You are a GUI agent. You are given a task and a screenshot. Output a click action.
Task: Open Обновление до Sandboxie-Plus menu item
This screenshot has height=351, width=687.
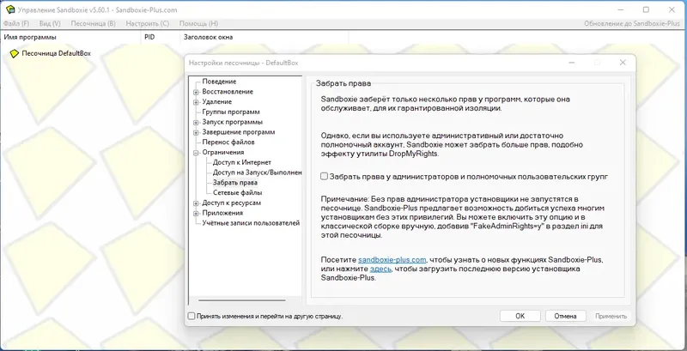click(x=632, y=24)
